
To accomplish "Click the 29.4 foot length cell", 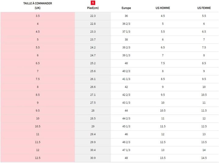I will [93, 134].
